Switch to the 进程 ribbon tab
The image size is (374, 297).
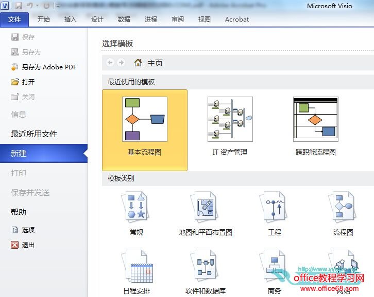pos(151,20)
